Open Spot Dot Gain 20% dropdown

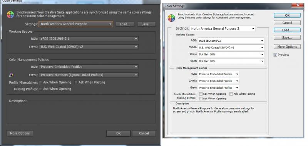[x=231, y=61]
